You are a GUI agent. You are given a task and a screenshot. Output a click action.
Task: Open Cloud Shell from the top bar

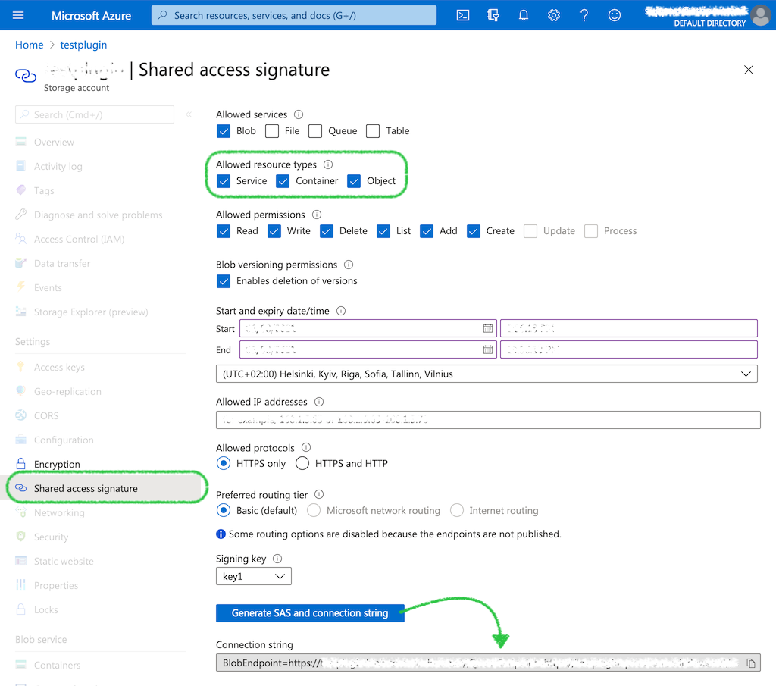[463, 15]
